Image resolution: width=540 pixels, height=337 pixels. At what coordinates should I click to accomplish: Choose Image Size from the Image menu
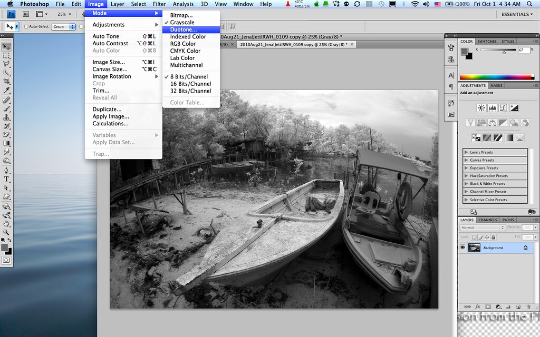[x=123, y=62]
